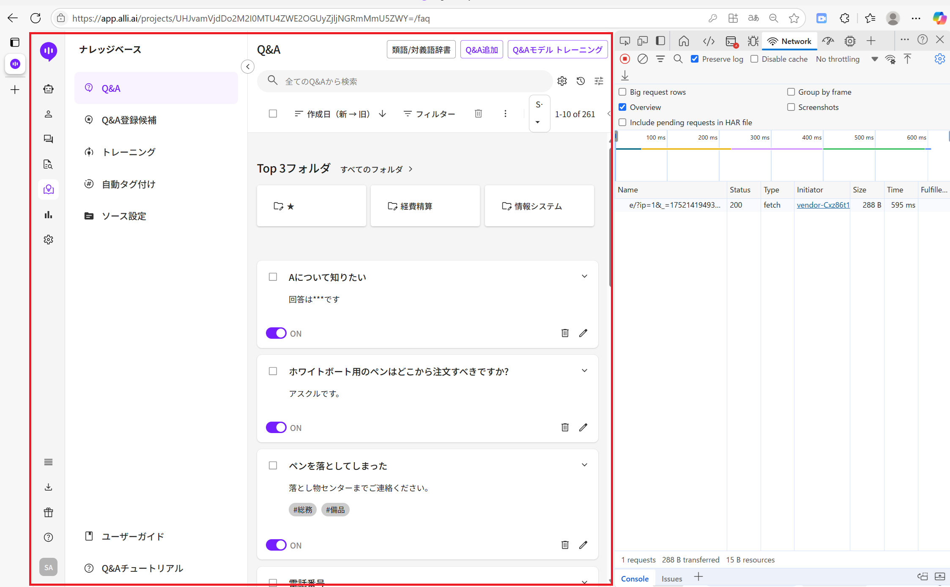The height and width of the screenshot is (587, 950).
Task: Switch to the Console tab in DevTools
Action: pos(635,579)
